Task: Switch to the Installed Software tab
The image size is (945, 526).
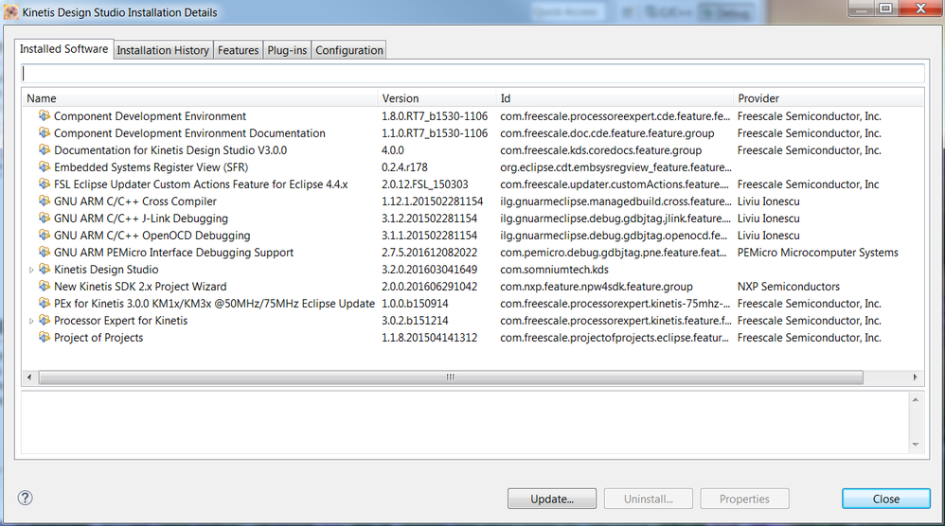Action: [x=63, y=49]
